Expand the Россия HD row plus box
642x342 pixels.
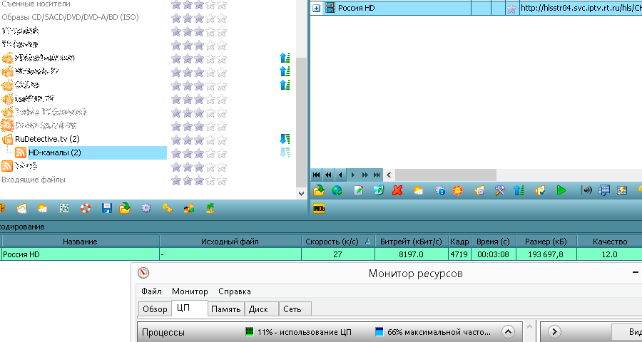tap(317, 9)
